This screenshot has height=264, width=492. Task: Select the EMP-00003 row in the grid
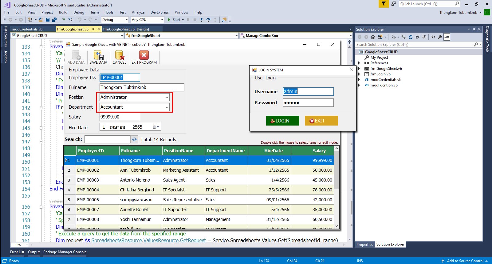pyautogui.click(x=199, y=180)
